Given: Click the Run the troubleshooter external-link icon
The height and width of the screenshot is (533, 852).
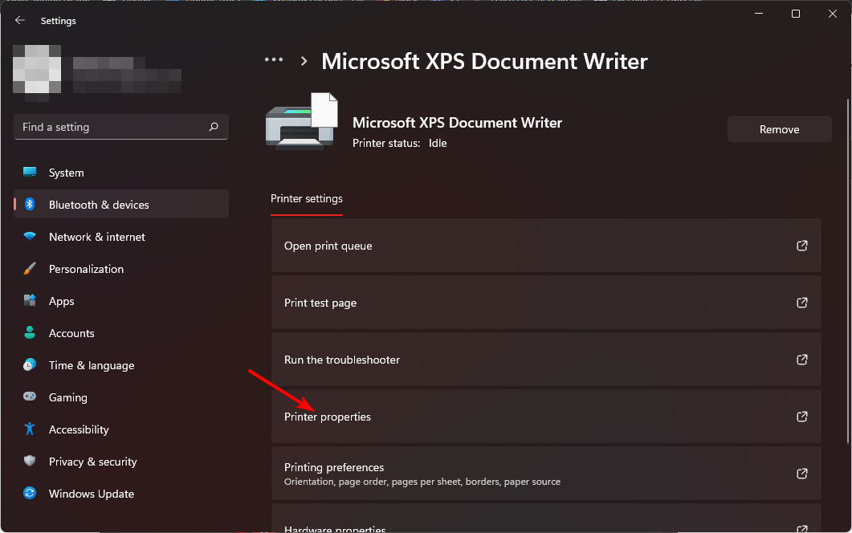Looking at the screenshot, I should coord(801,360).
